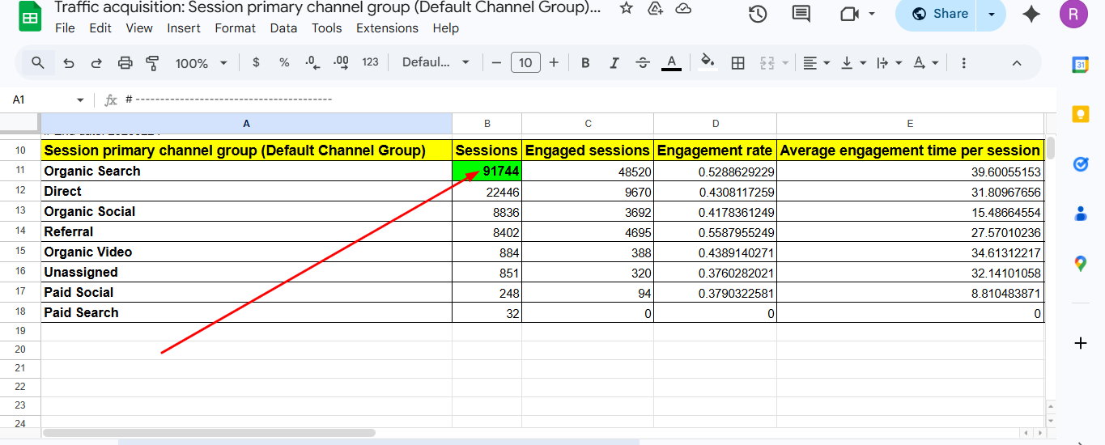Open Google Keep in side panel
The image size is (1105, 445).
click(x=1080, y=114)
